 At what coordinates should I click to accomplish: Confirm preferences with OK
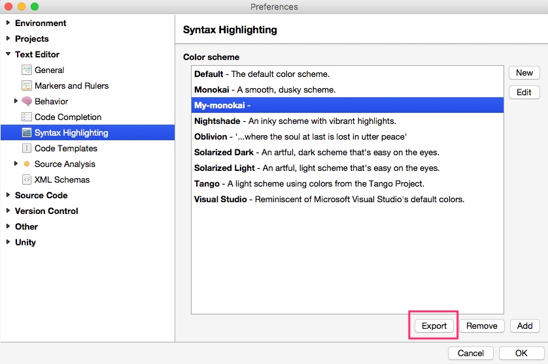pyautogui.click(x=521, y=353)
